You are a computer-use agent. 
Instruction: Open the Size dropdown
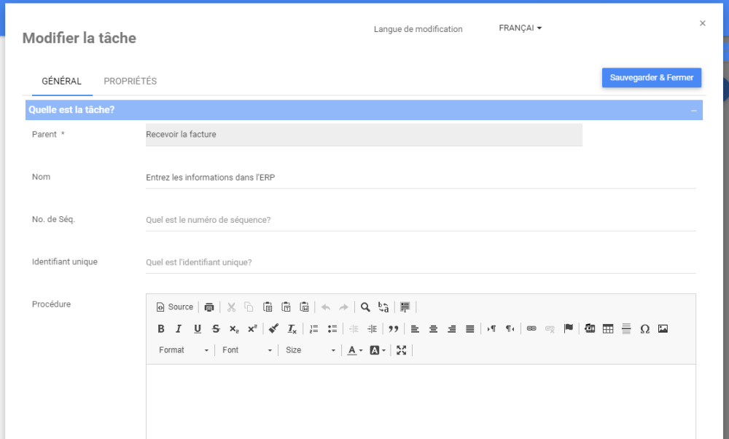click(310, 350)
